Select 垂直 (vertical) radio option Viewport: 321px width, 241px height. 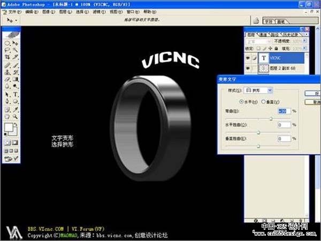click(263, 102)
